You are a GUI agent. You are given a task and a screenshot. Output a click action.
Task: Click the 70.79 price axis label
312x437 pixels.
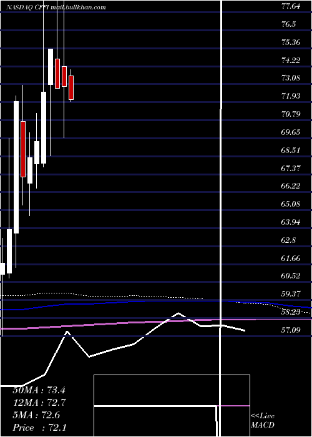click(x=291, y=114)
